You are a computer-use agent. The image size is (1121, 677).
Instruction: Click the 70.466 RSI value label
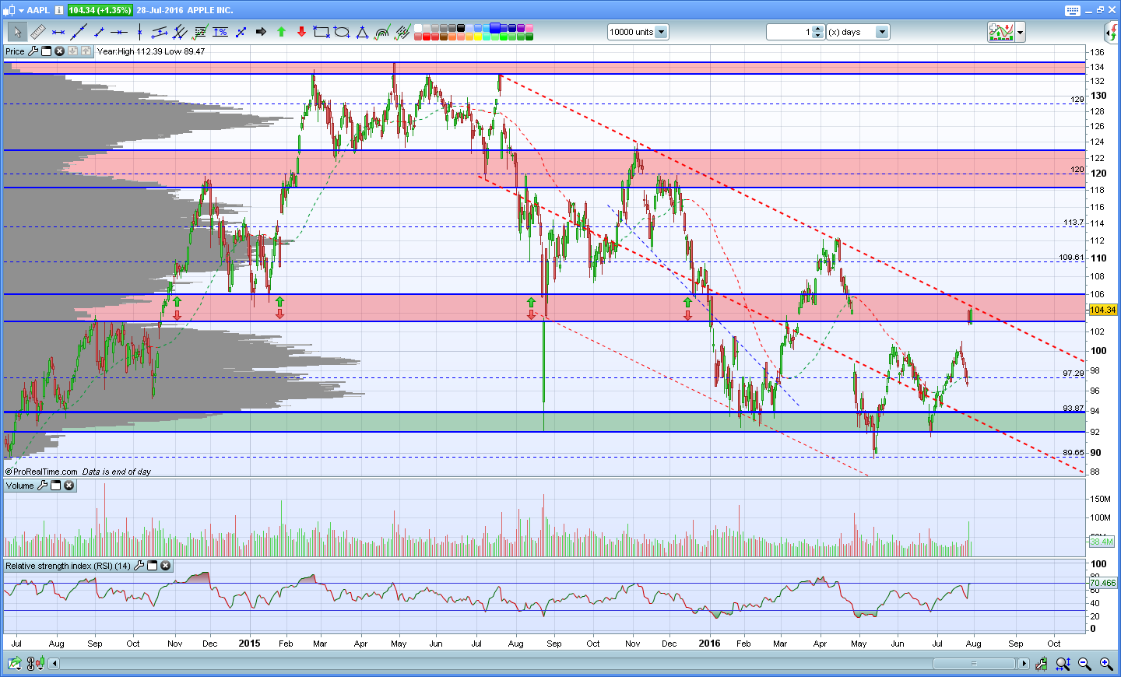pyautogui.click(x=1102, y=583)
